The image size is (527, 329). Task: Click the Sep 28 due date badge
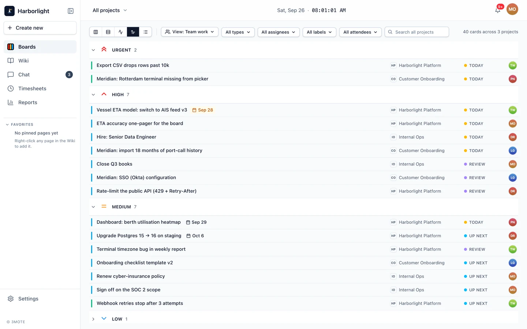point(203,110)
